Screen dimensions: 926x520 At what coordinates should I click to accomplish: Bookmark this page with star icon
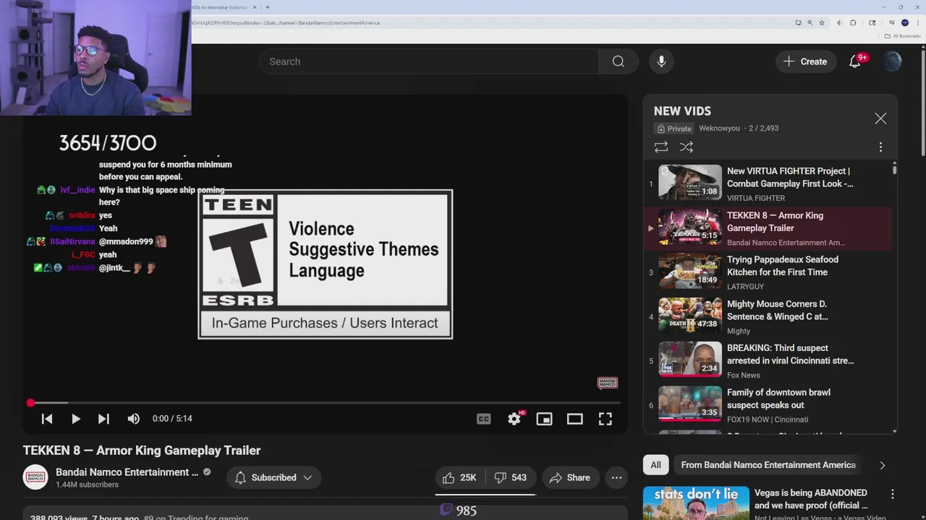point(822,22)
